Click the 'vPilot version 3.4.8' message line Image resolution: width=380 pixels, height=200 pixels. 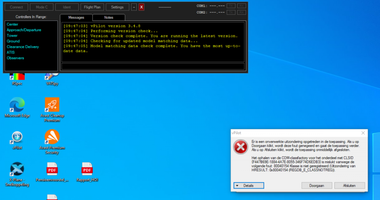102,26
